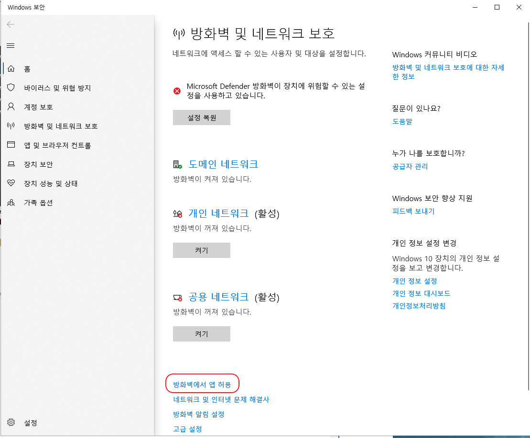Click Windows 보안 향상 지원 heading
This screenshot has width=530, height=438.
click(x=432, y=198)
